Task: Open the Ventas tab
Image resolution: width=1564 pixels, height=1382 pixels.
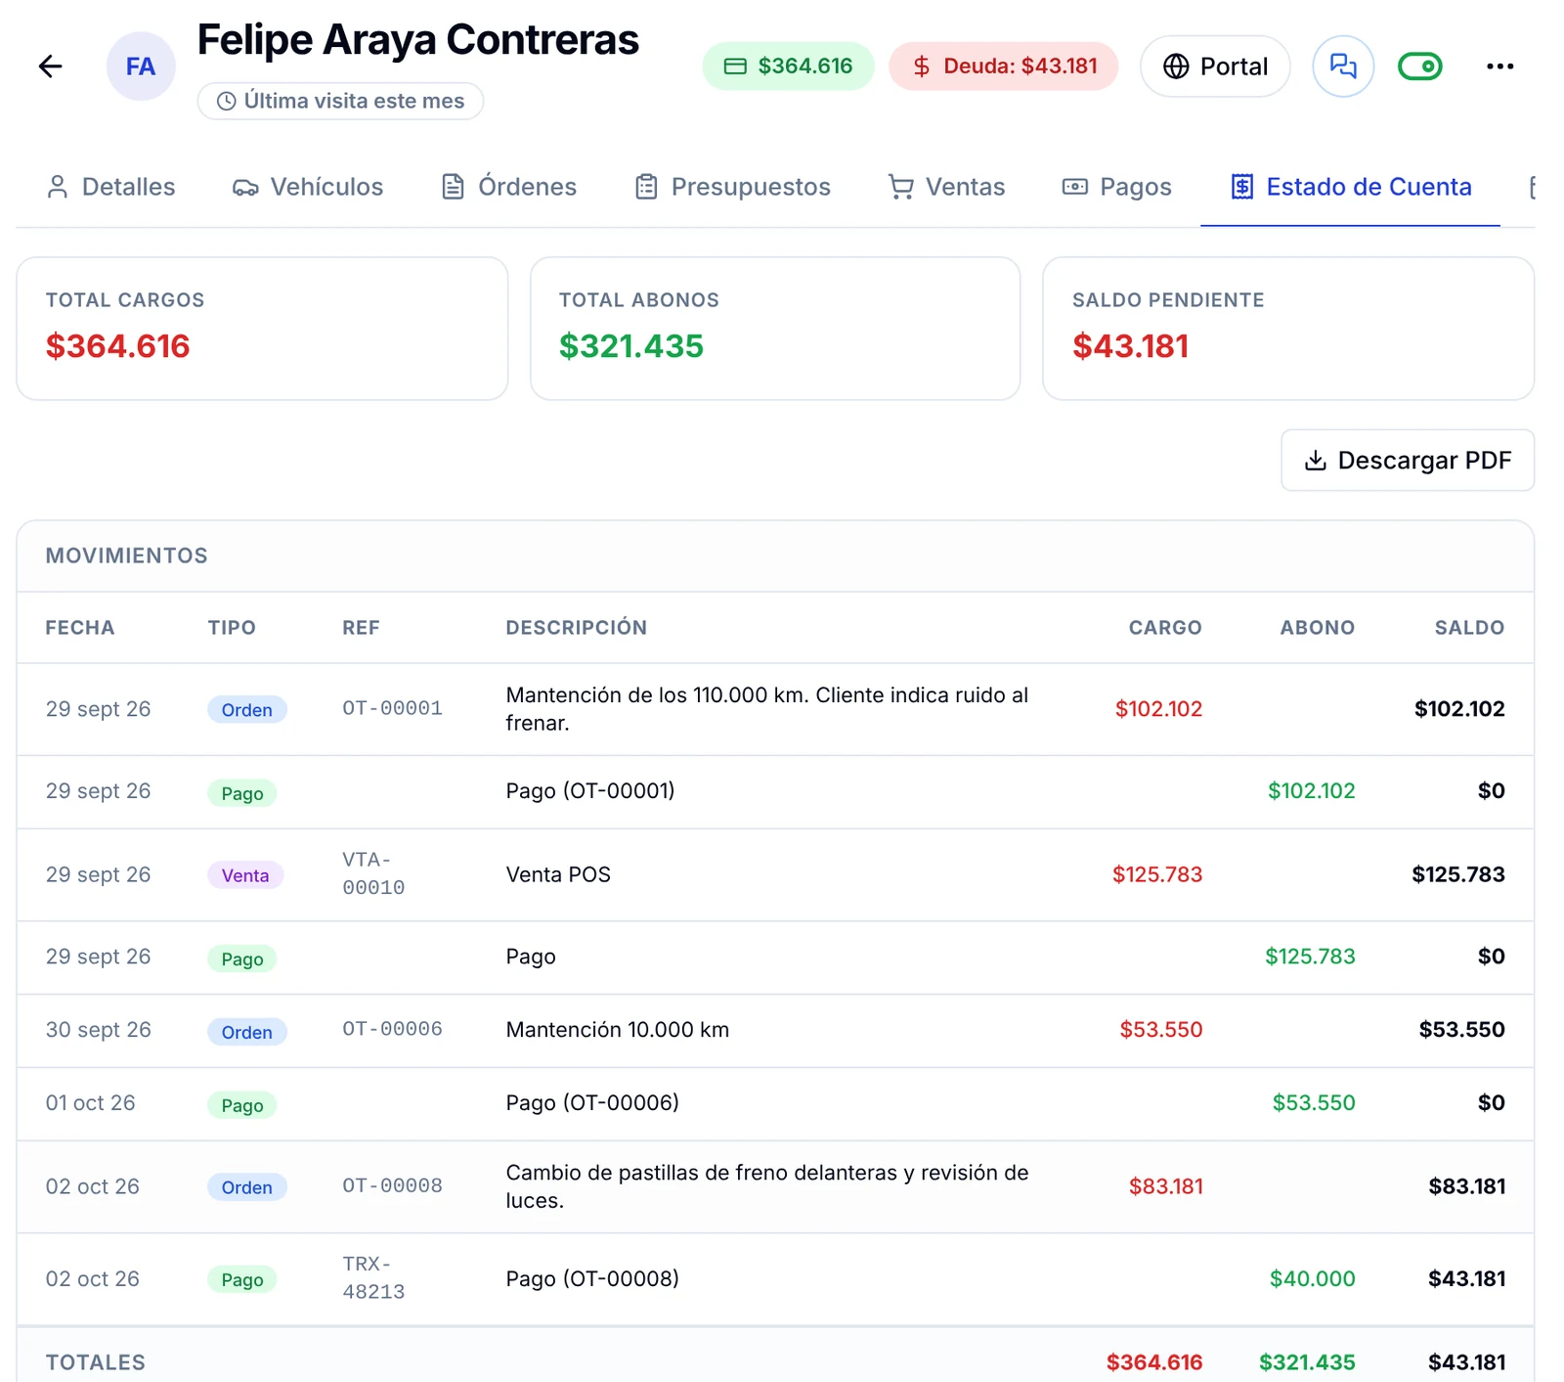Action: pos(946,187)
